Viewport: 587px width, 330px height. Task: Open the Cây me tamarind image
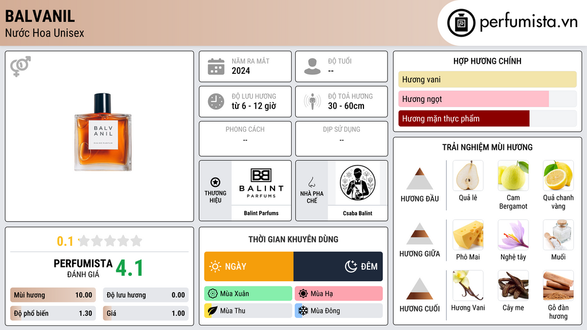(x=513, y=285)
